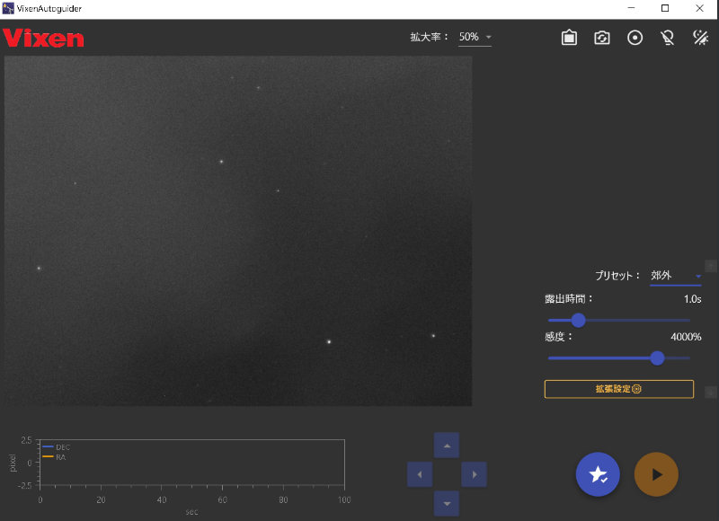Open 拡張設定 advanced settings
The width and height of the screenshot is (719, 521).
pyautogui.click(x=618, y=389)
